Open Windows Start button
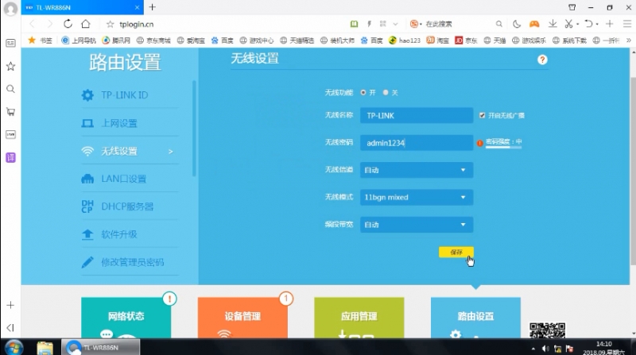This screenshot has width=636, height=355. pyautogui.click(x=14, y=347)
